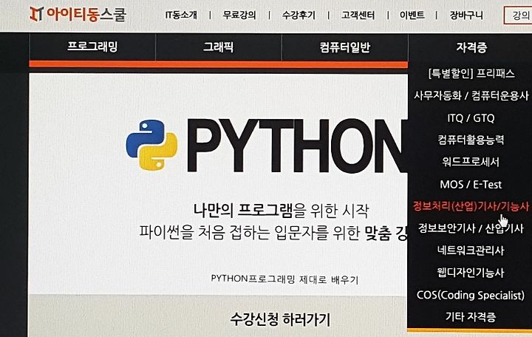Click the 아이티동스쿨 logo
Screen dimensions: 532x337
pos(78,15)
